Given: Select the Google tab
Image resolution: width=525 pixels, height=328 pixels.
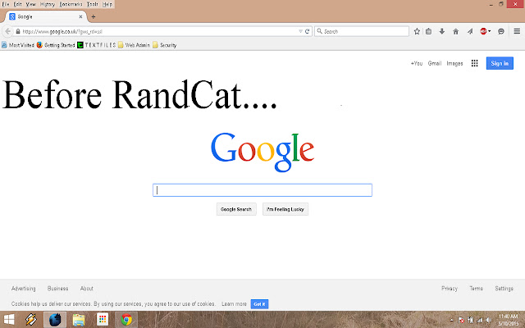Looking at the screenshot, I should point(46,16).
